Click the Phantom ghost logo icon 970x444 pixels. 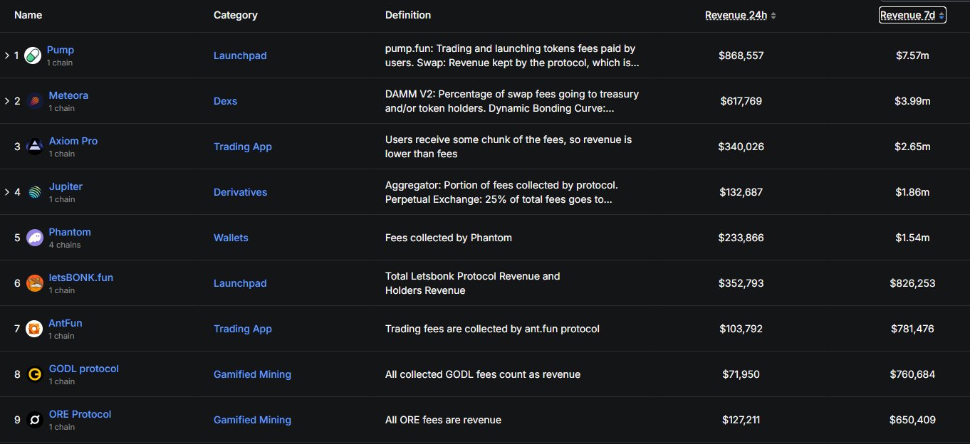(34, 238)
